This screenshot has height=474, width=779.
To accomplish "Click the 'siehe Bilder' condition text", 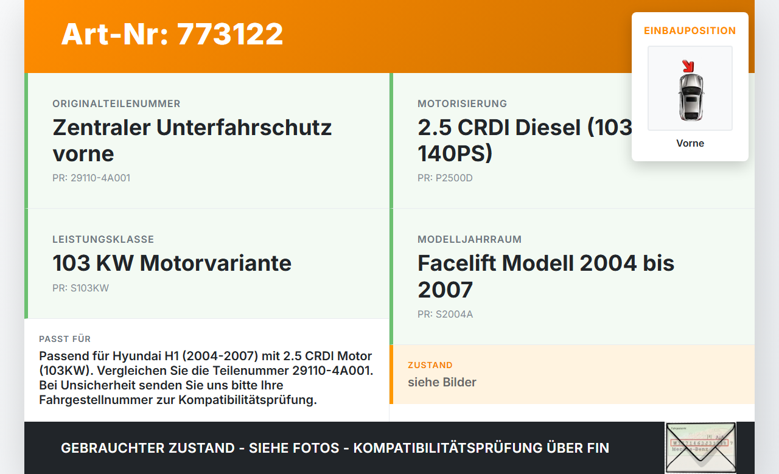I will tap(442, 382).
